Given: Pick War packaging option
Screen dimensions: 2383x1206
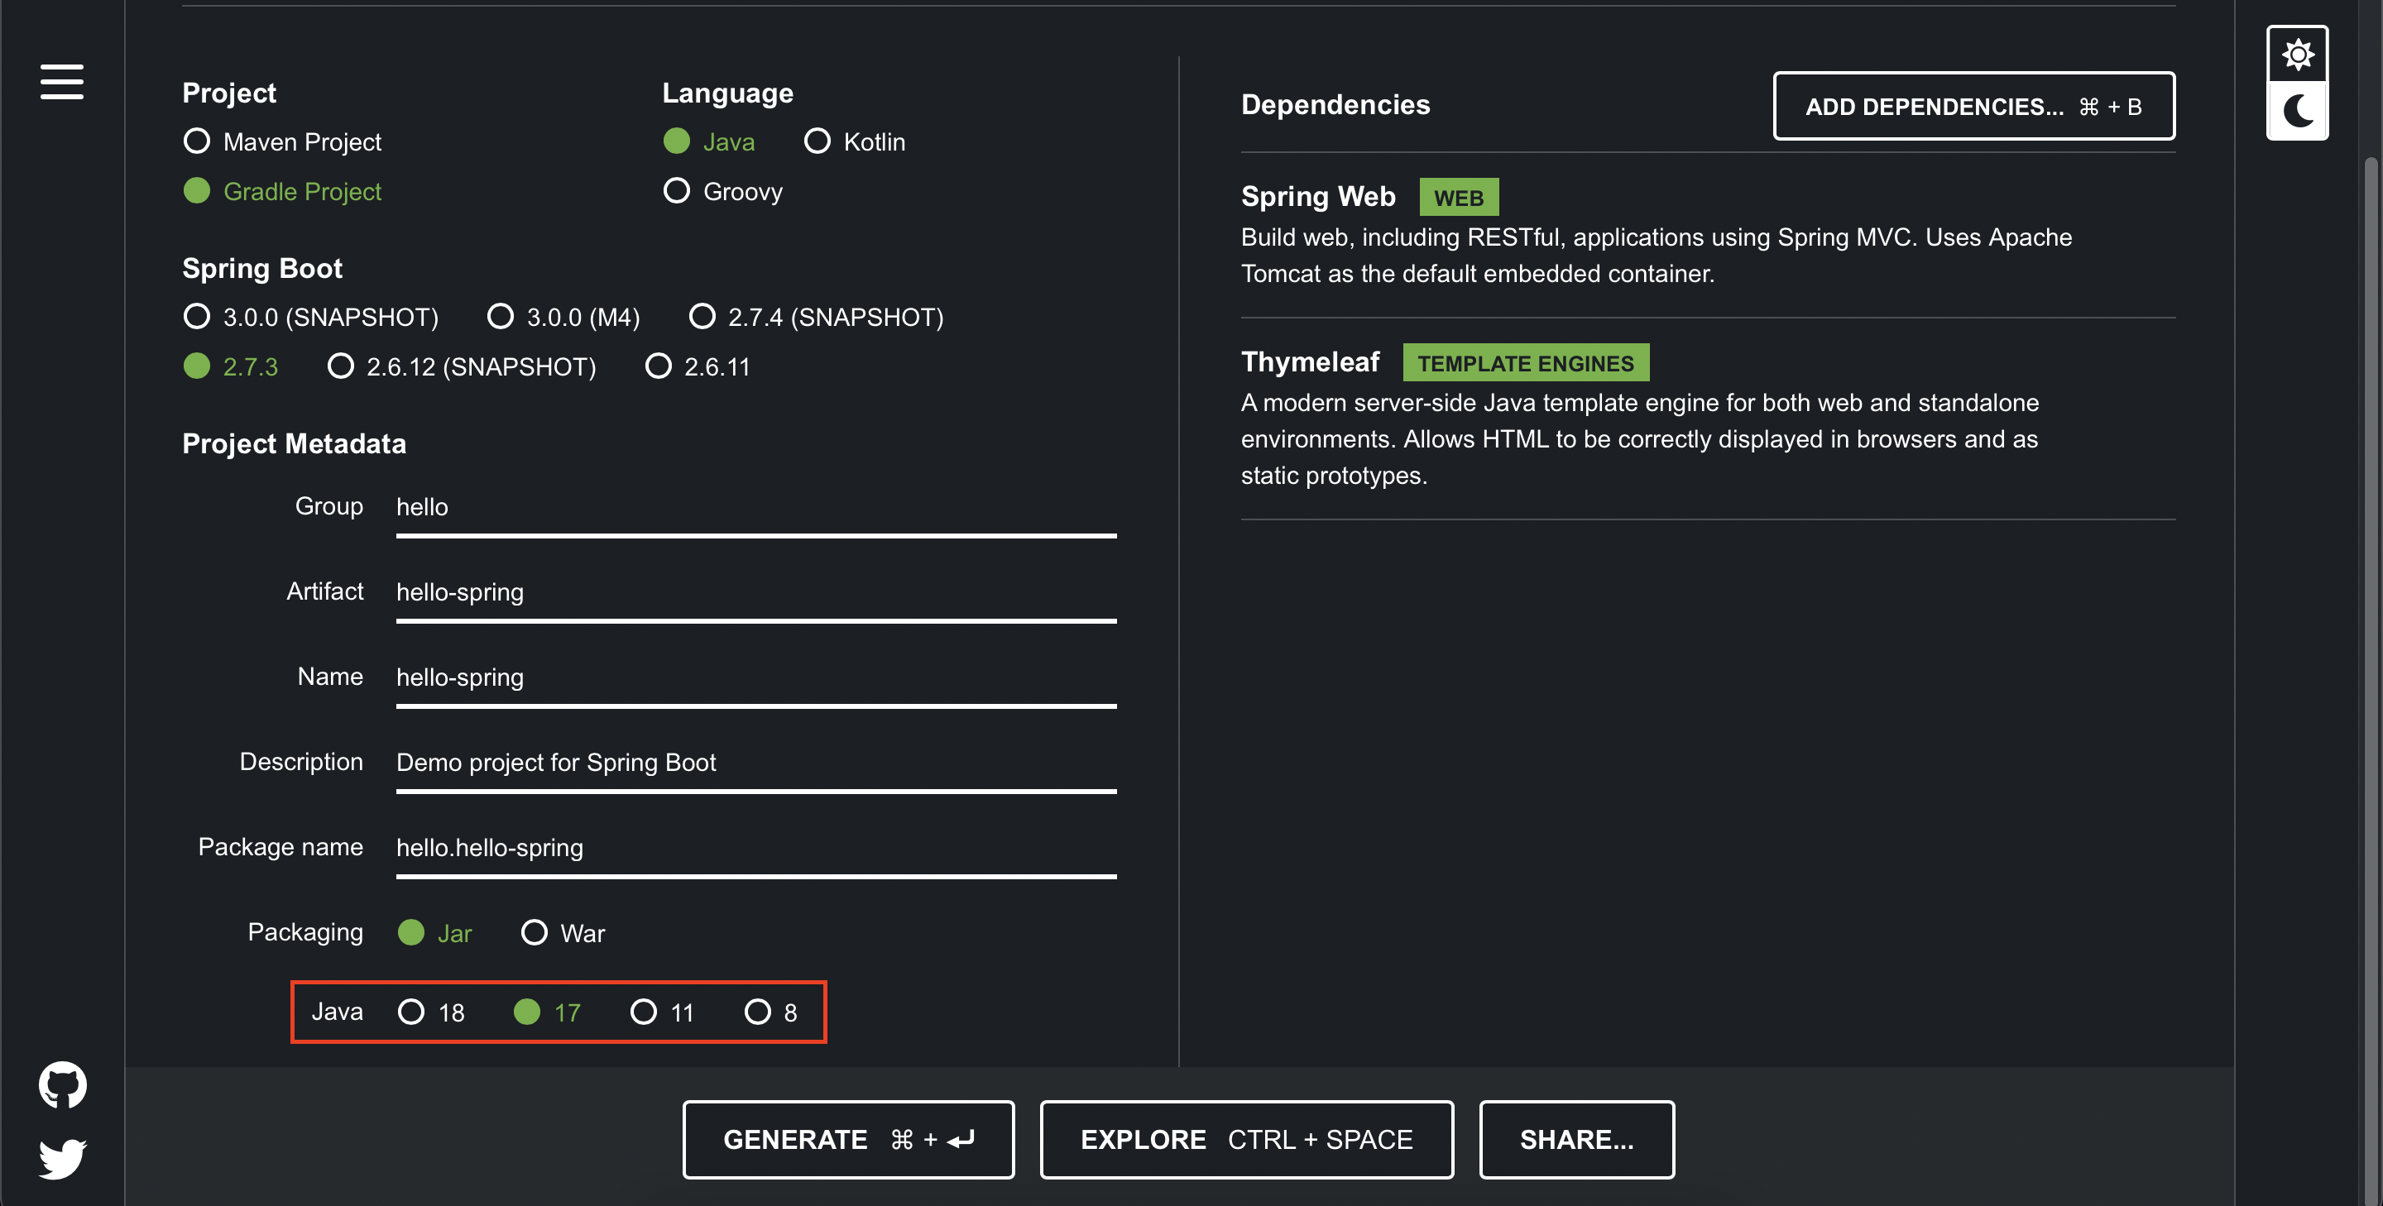Looking at the screenshot, I should pos(534,932).
